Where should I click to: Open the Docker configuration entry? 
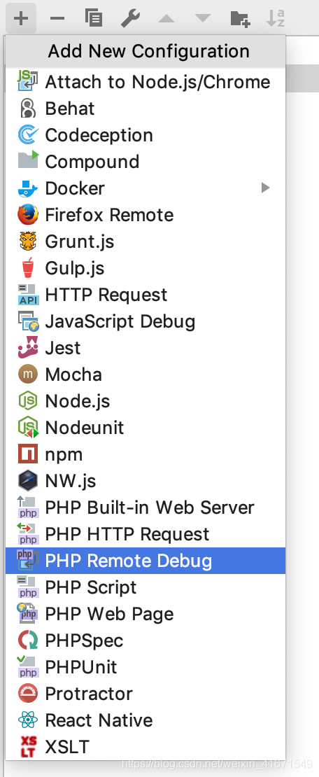(x=146, y=188)
